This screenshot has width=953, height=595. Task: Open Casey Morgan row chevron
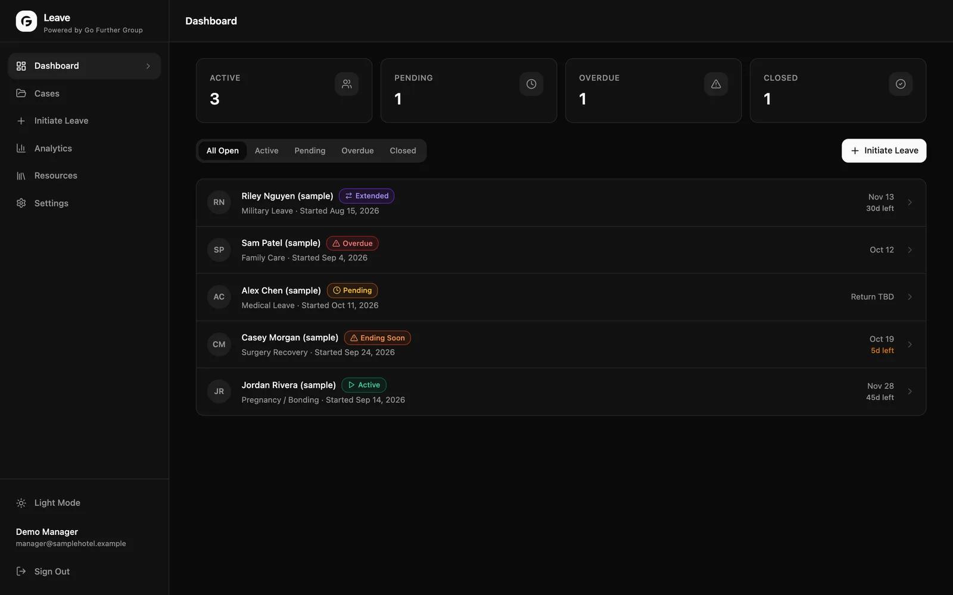[910, 345]
